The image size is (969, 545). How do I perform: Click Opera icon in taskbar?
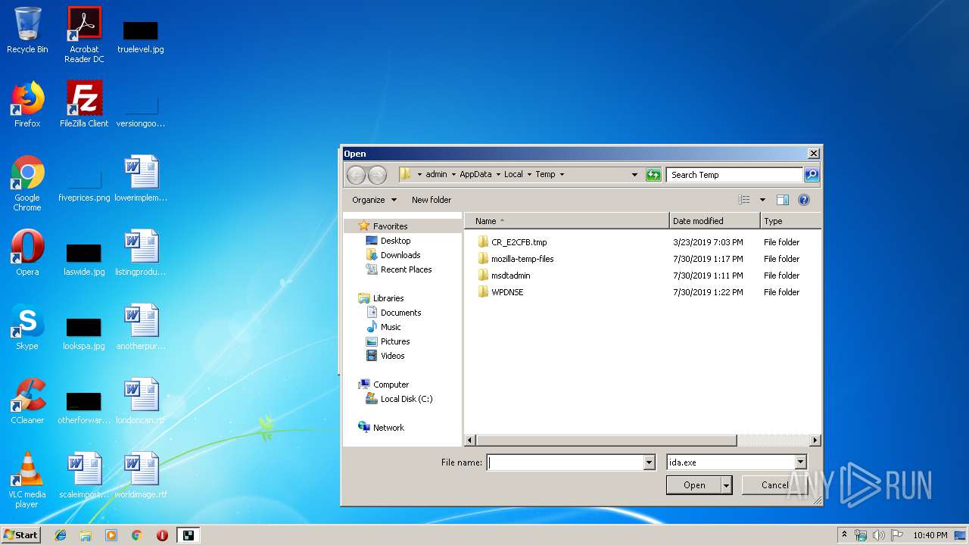(162, 535)
